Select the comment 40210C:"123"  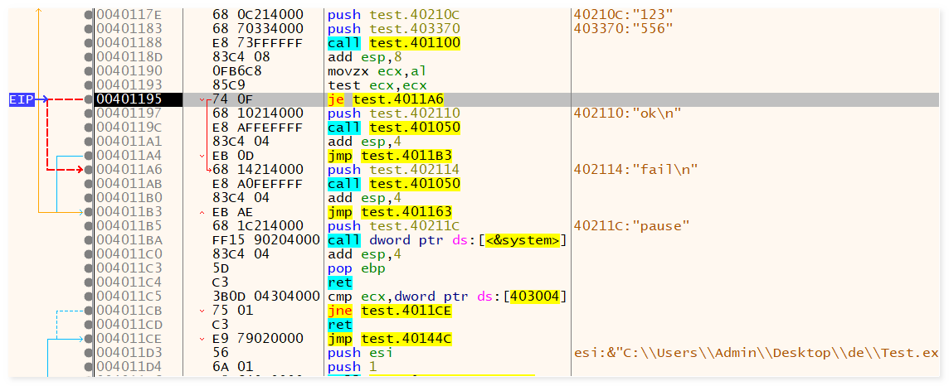coord(622,15)
